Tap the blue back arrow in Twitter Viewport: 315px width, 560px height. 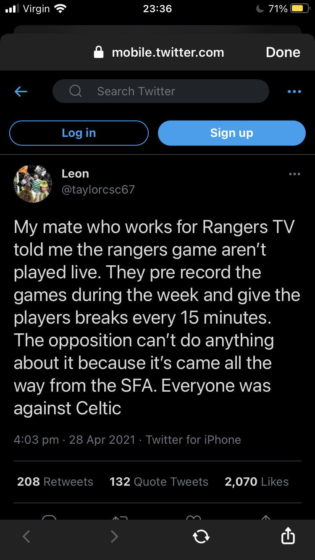pyautogui.click(x=21, y=91)
